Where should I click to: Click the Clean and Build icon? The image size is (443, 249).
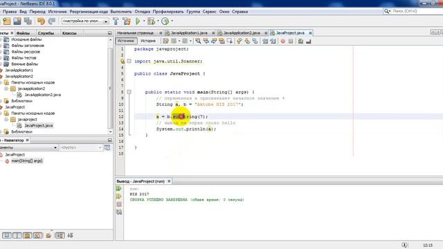(x=126, y=21)
